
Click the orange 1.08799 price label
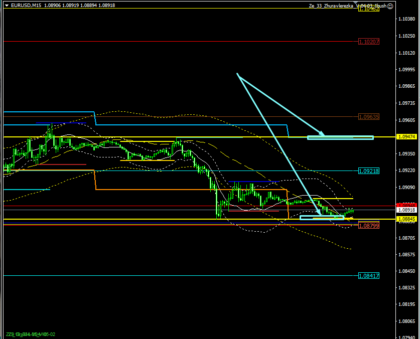368,226
